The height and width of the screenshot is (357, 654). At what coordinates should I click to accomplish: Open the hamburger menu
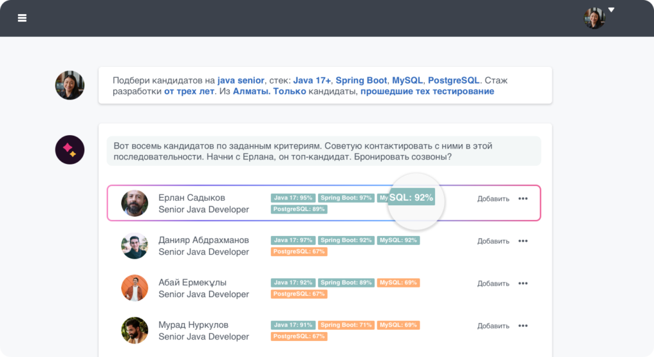22,18
